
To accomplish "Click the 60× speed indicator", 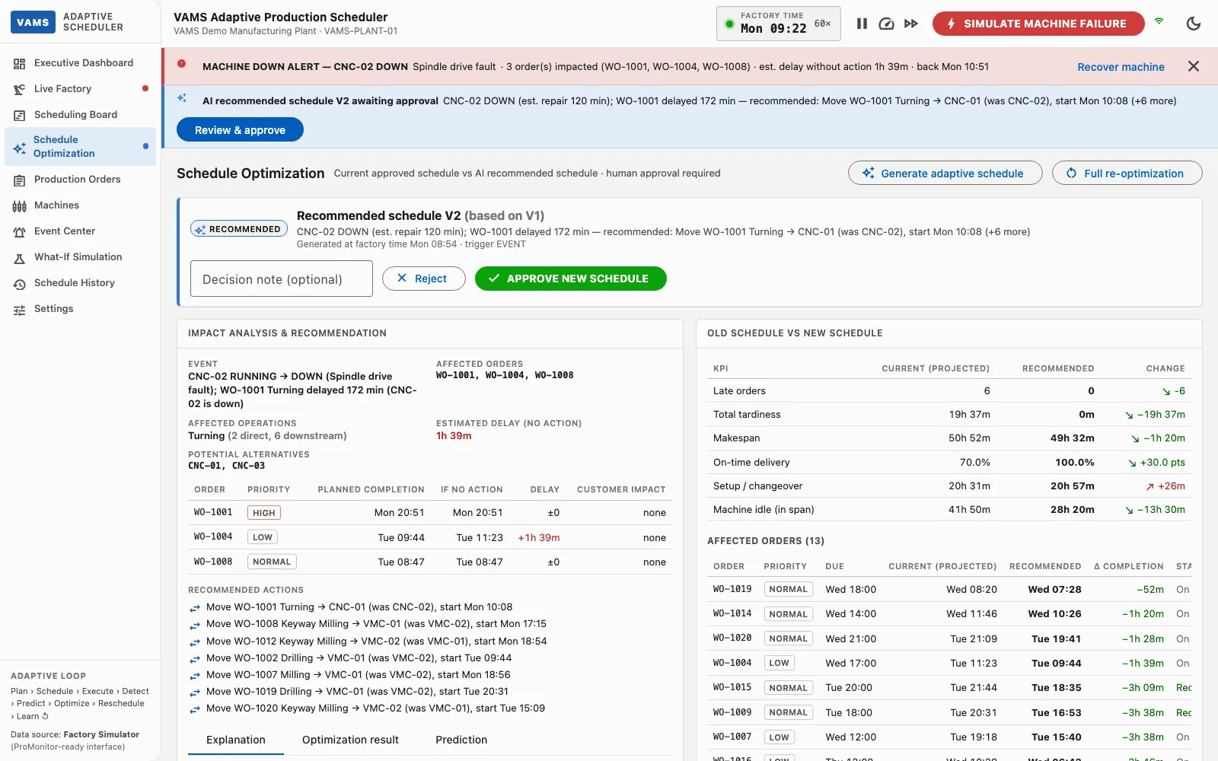I will click(x=822, y=24).
